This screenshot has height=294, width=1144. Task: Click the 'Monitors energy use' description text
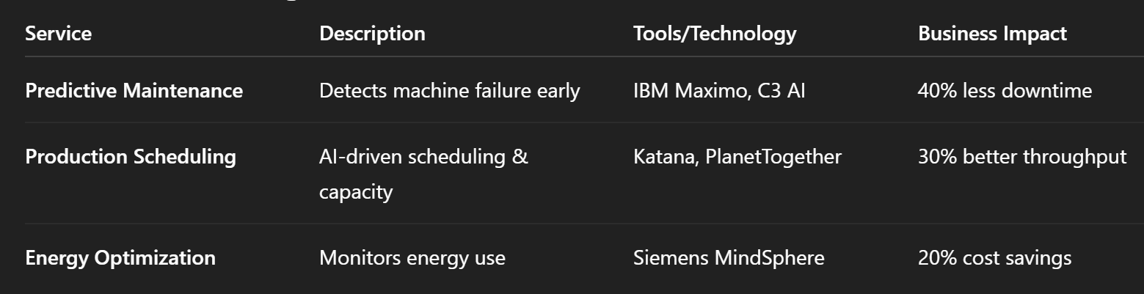[x=412, y=258]
